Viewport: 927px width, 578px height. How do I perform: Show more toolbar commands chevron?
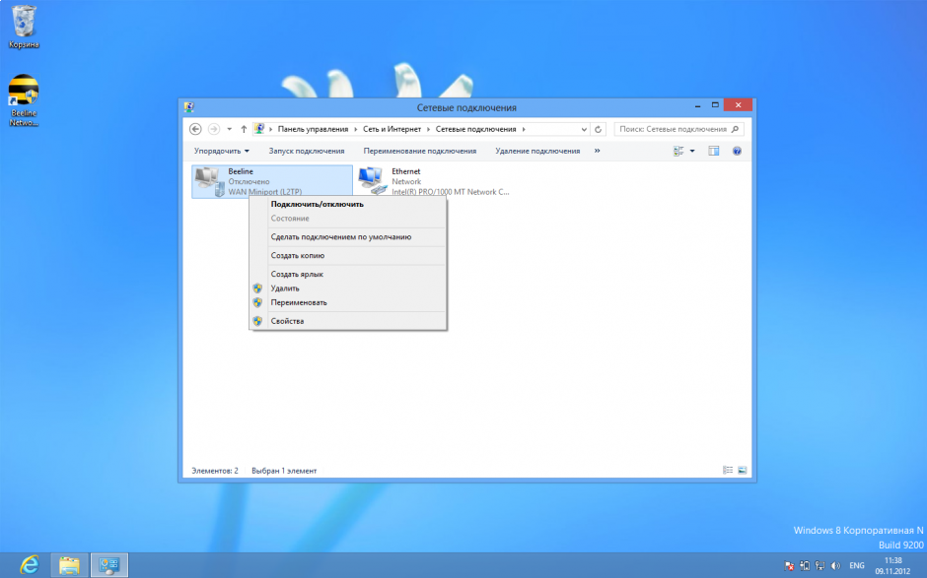(x=595, y=151)
